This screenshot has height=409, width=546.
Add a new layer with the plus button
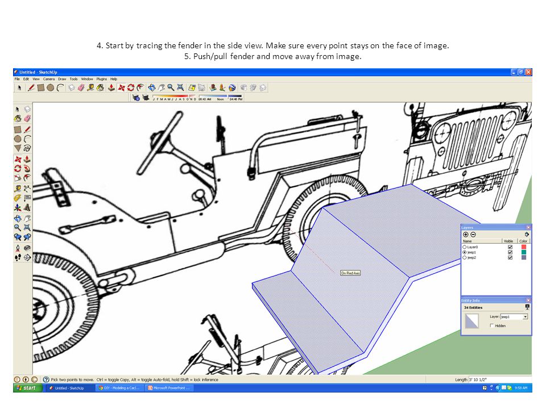click(466, 235)
